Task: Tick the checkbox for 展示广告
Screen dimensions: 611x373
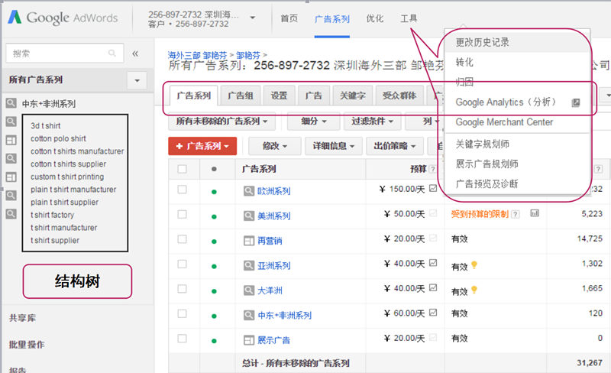Action: coord(182,339)
